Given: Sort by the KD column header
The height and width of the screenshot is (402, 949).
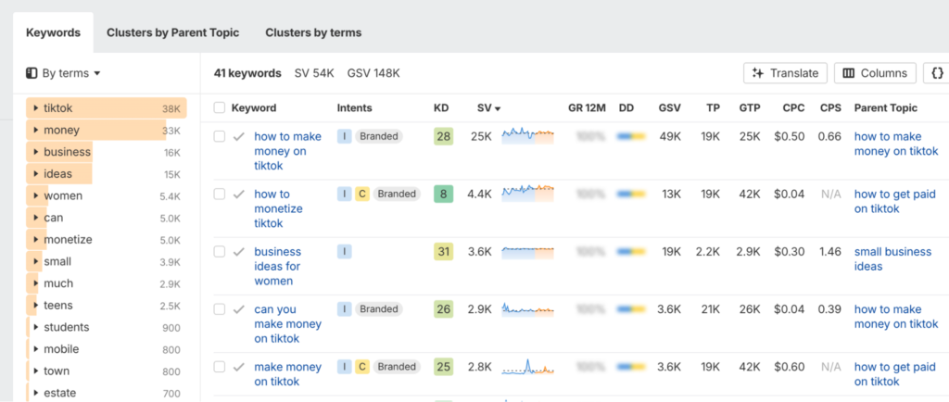Looking at the screenshot, I should pyautogui.click(x=441, y=108).
